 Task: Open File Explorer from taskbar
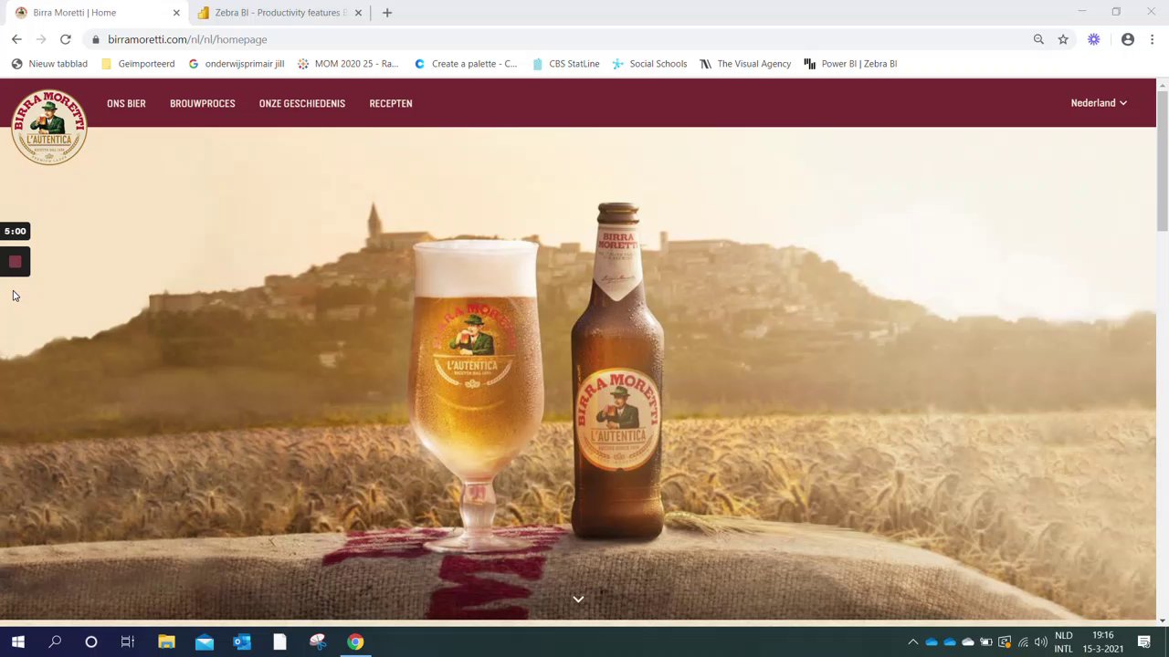pyautogui.click(x=166, y=642)
